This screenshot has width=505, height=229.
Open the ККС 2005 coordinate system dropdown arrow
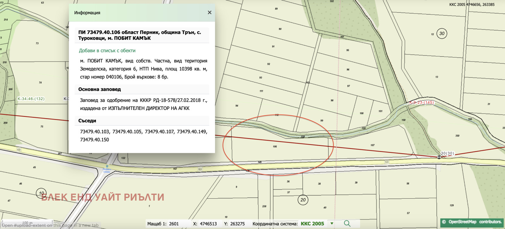pos(332,223)
